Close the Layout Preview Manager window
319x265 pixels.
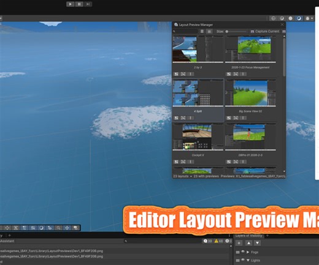click(282, 24)
